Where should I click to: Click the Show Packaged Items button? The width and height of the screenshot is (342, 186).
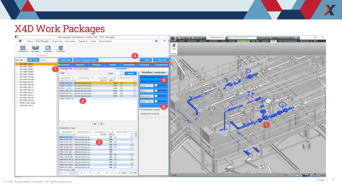coord(86,60)
